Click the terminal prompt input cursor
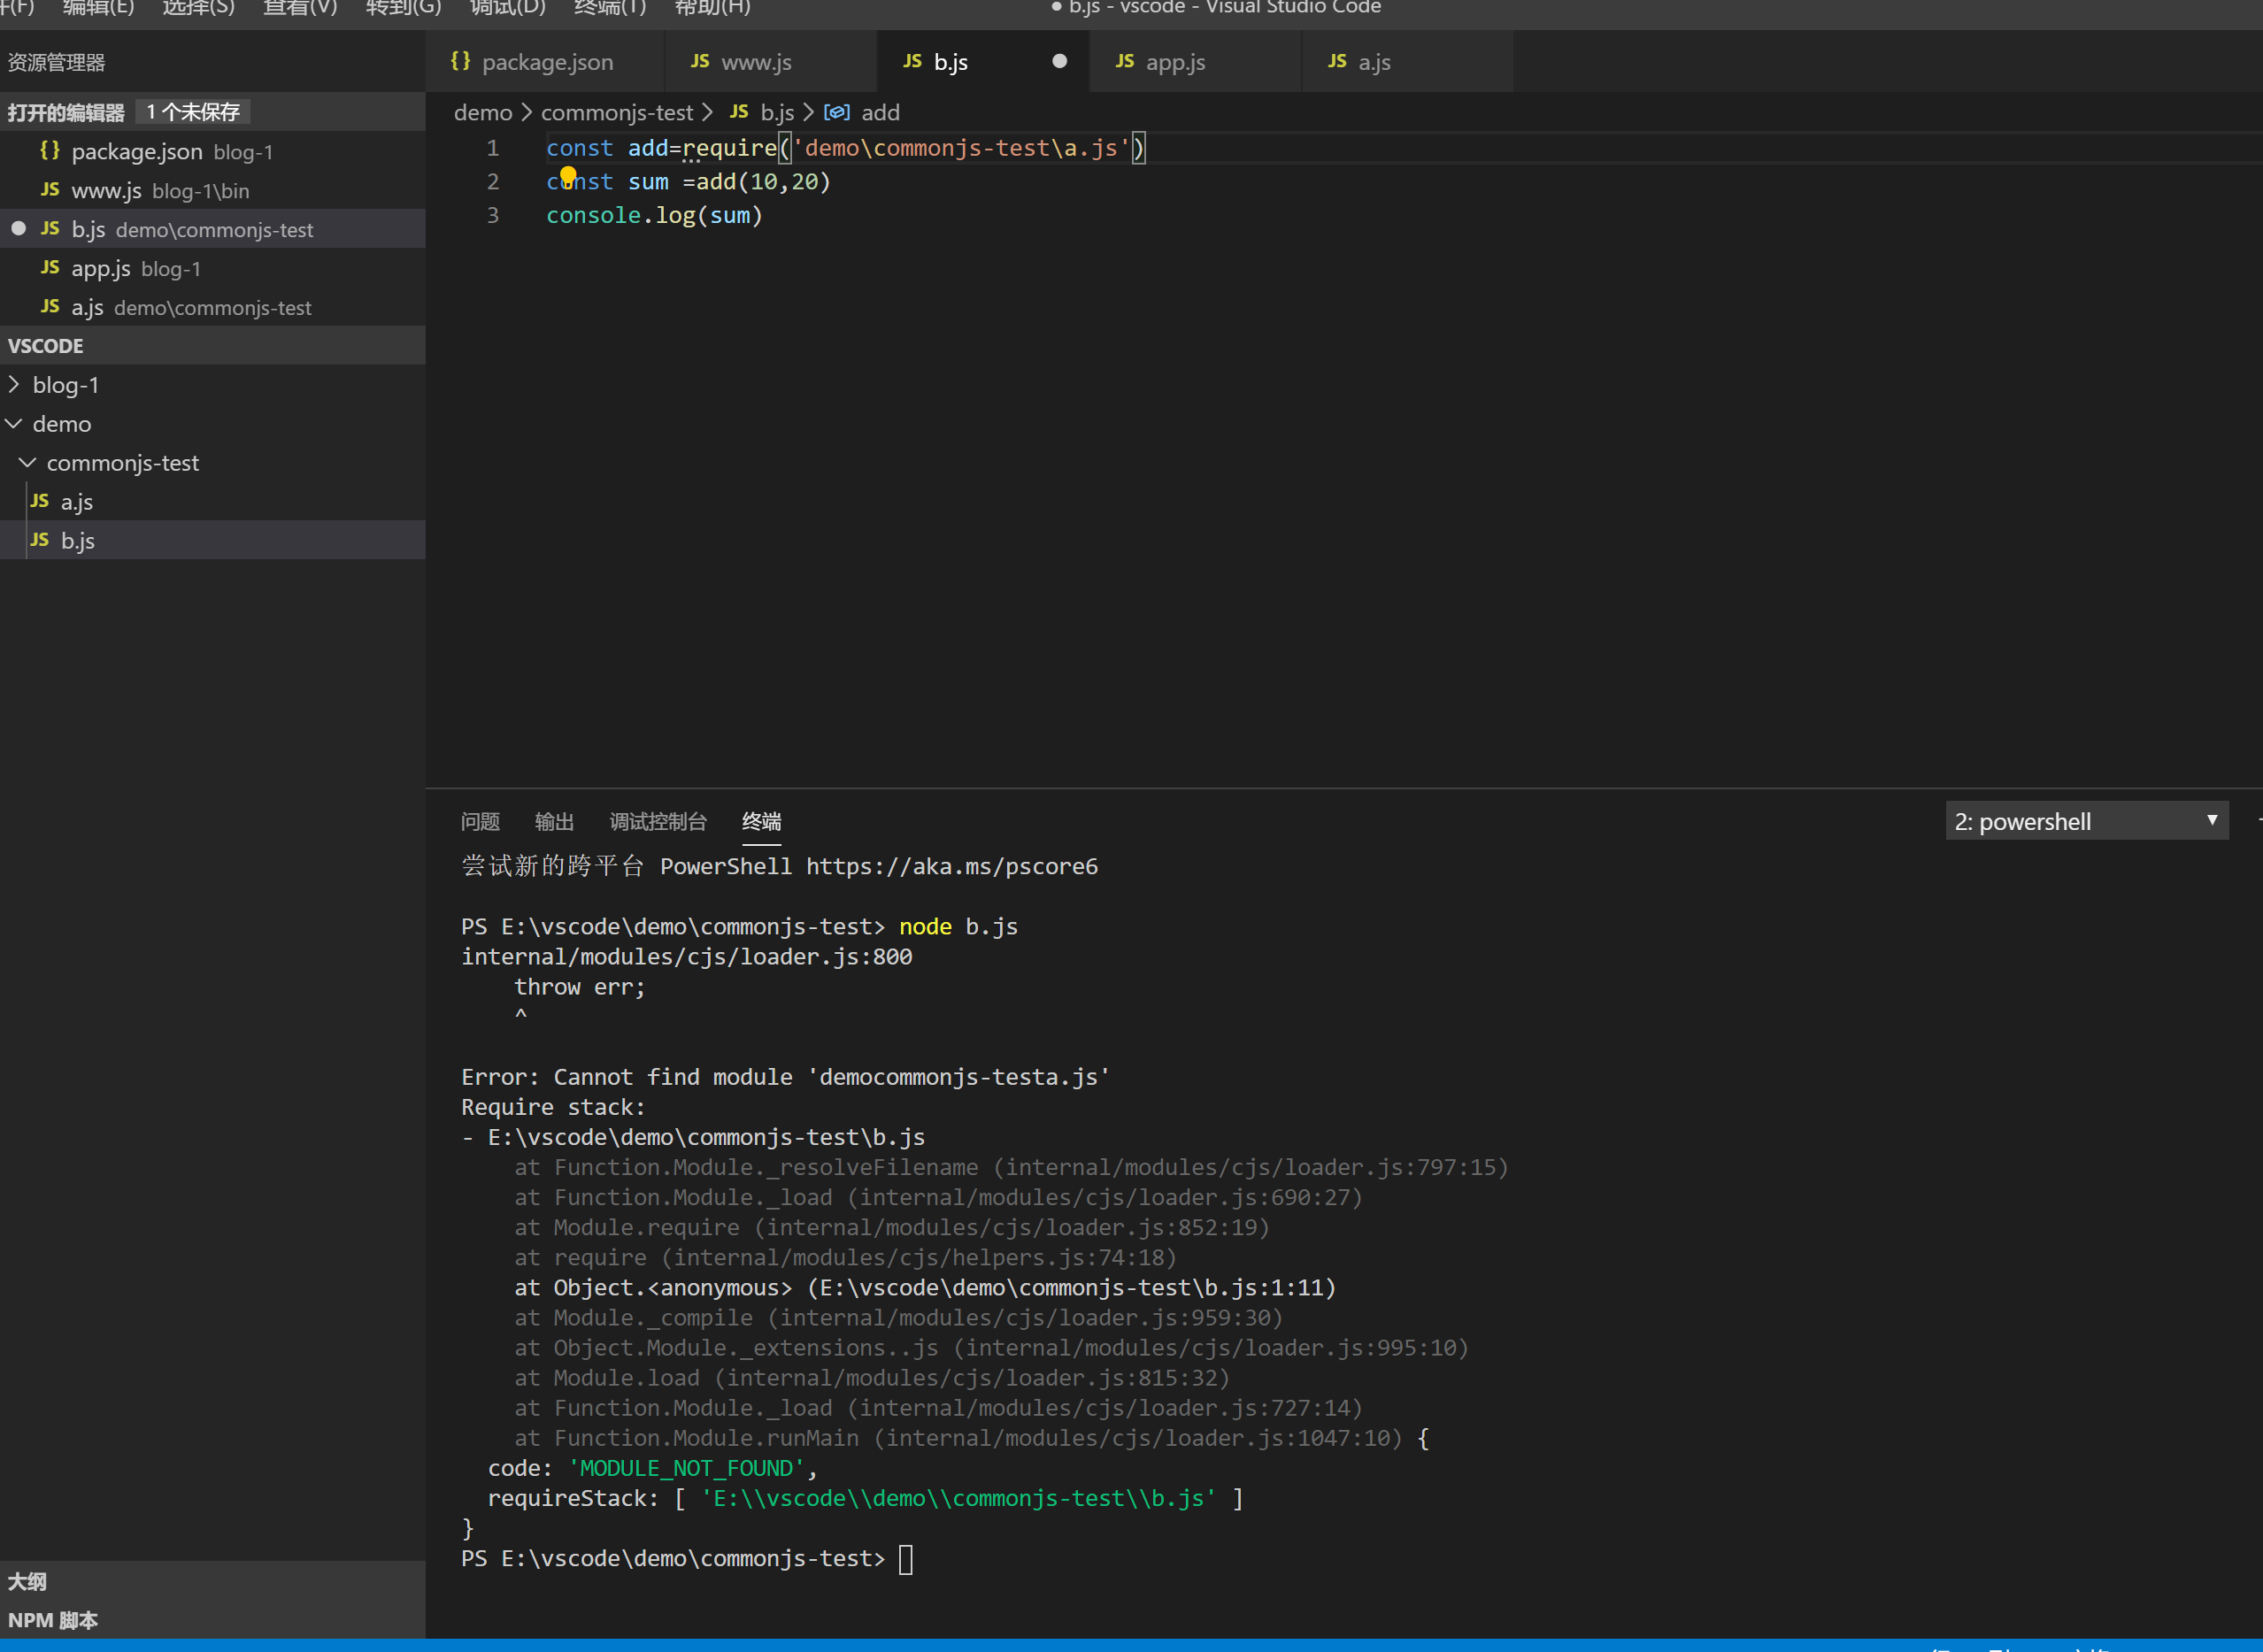2263x1652 pixels. click(x=906, y=1559)
